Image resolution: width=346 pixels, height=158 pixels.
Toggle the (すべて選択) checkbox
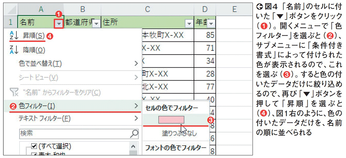[34, 146]
